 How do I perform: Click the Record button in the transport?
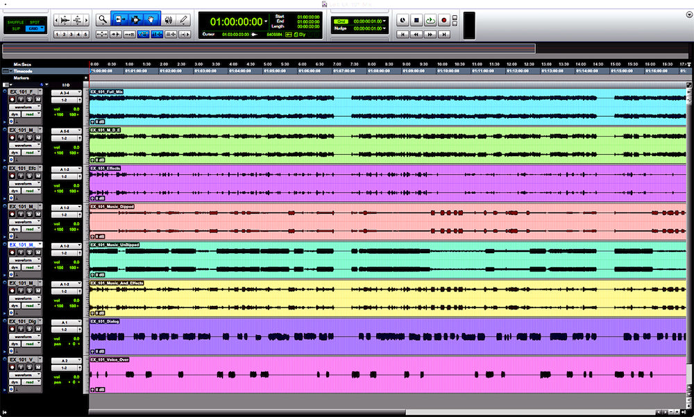(x=444, y=20)
